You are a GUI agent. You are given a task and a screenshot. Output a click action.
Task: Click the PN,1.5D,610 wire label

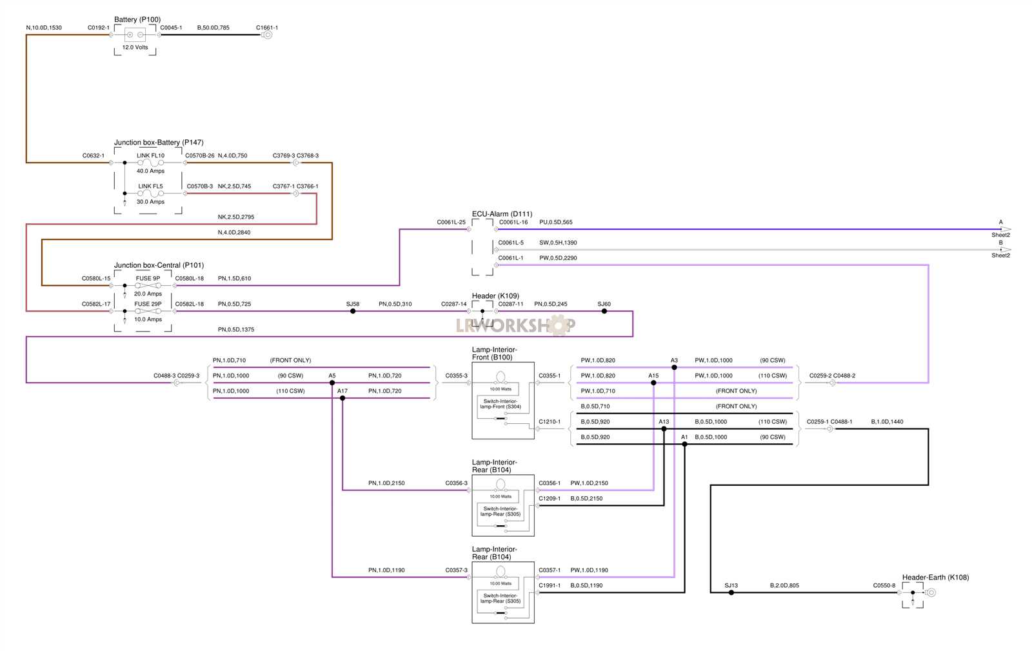[x=235, y=279]
